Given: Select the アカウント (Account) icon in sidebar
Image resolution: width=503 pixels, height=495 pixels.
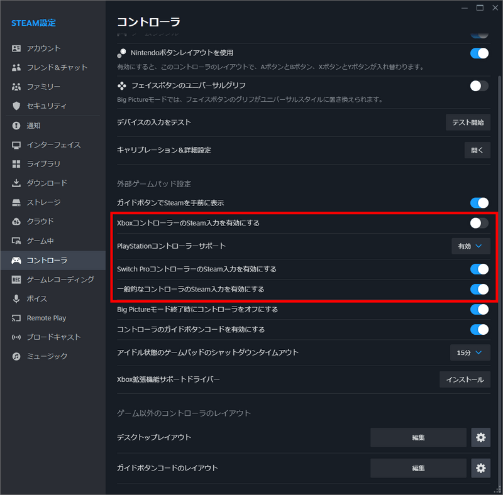Looking at the screenshot, I should coord(15,48).
